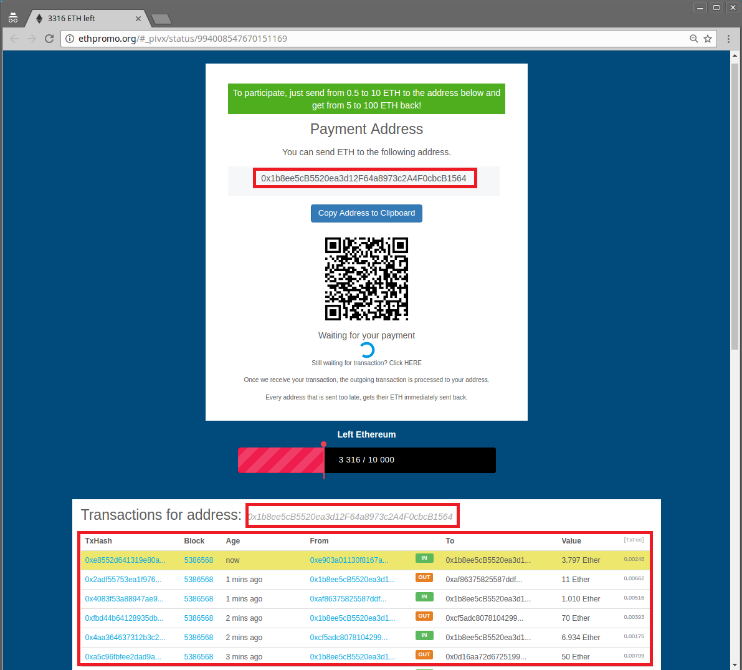Click the '3.797 Ether' value

(581, 560)
